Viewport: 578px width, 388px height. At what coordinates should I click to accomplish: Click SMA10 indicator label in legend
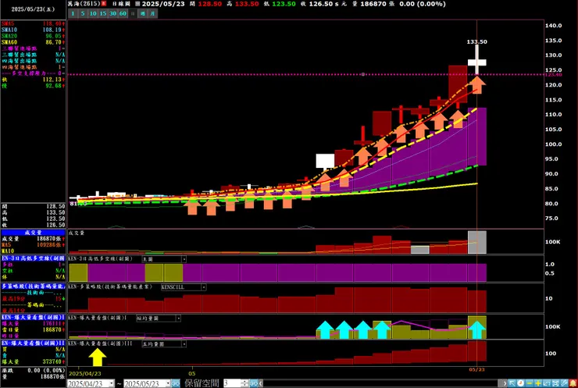(x=9, y=30)
